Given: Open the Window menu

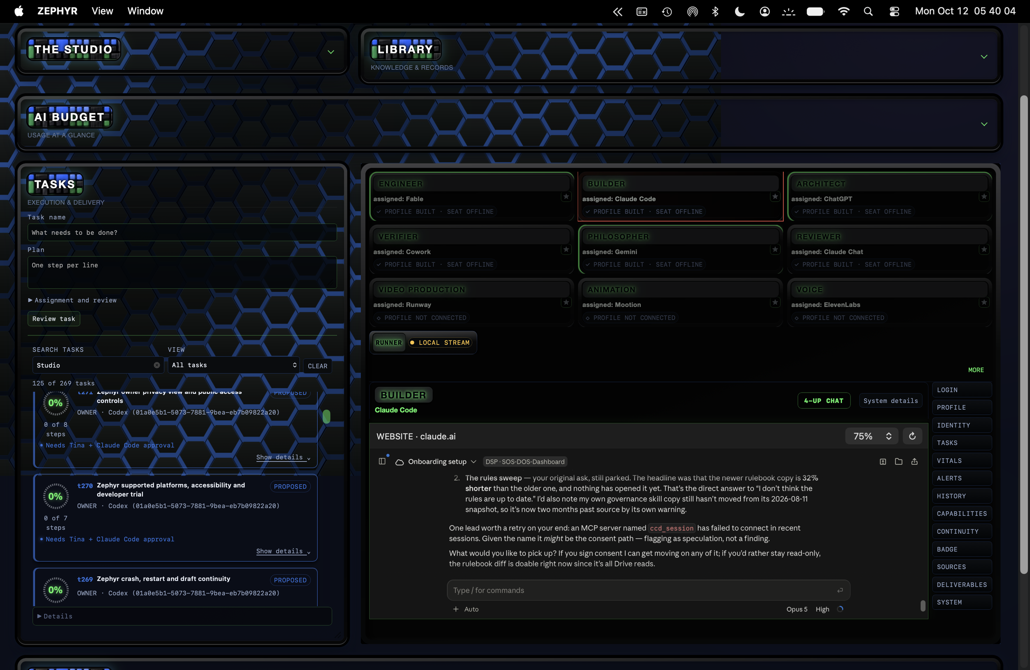Looking at the screenshot, I should pyautogui.click(x=145, y=11).
